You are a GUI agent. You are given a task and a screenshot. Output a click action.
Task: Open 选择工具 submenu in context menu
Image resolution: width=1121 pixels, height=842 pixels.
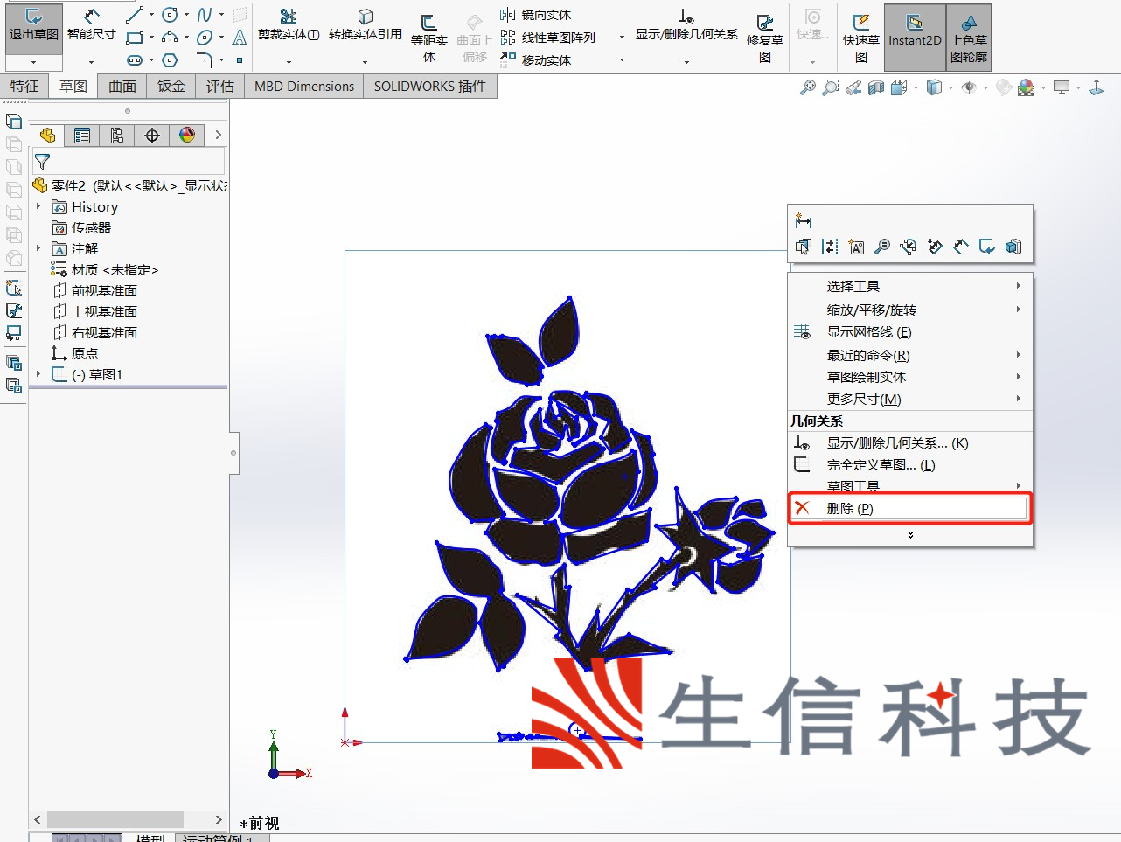(x=909, y=286)
